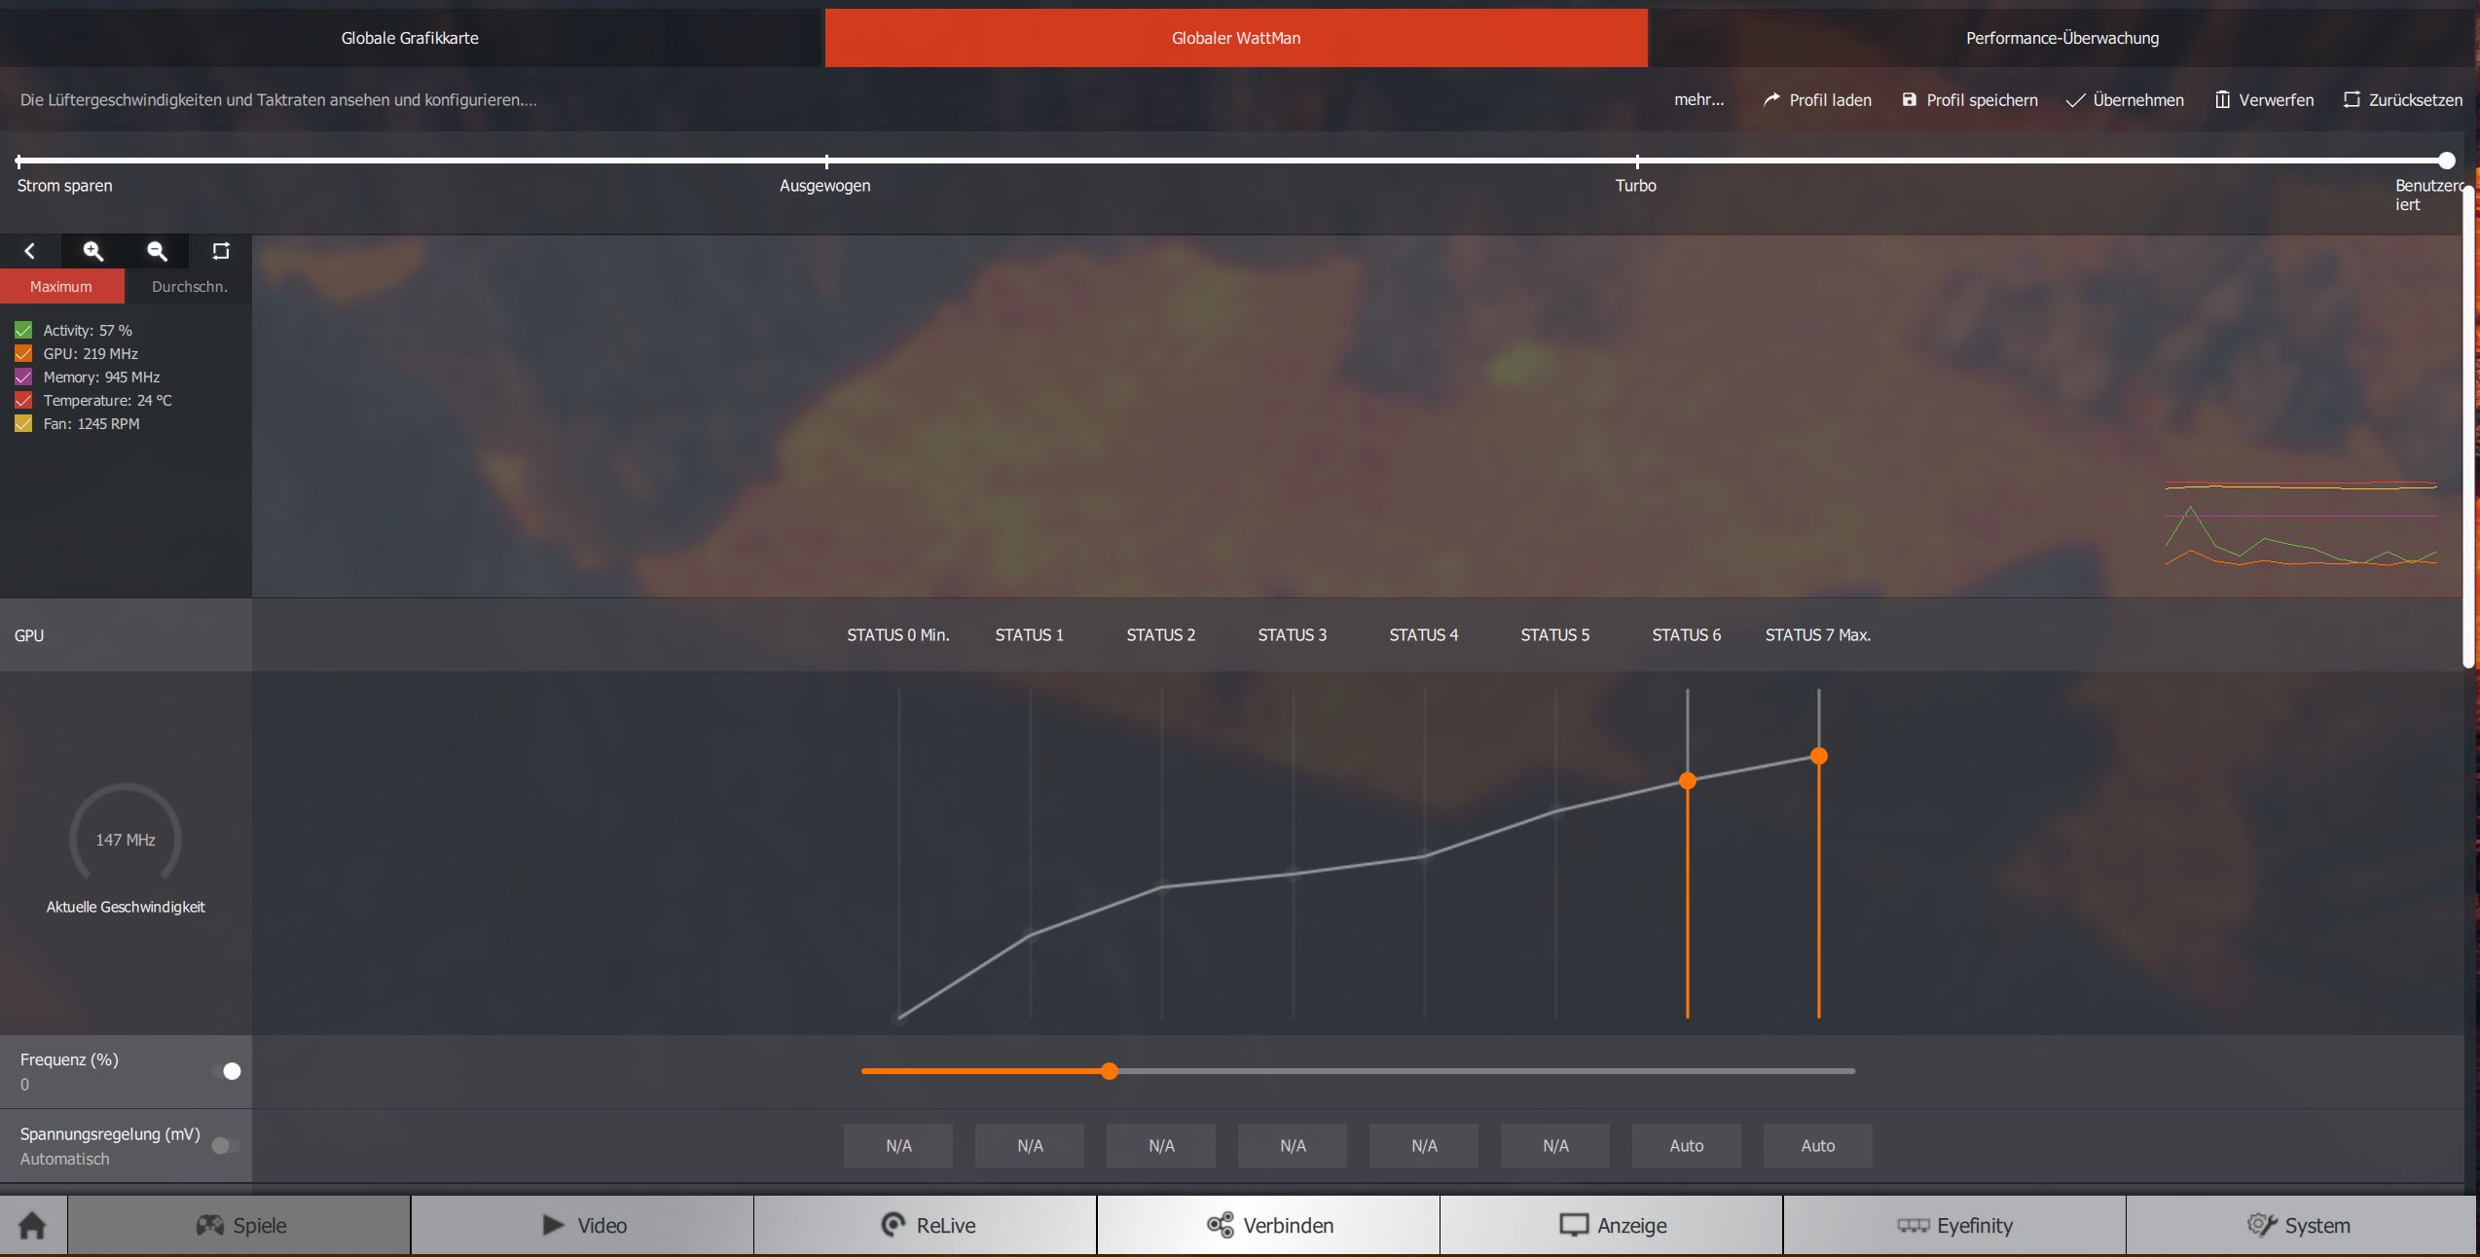Viewport: 2480px width, 1257px height.
Task: Disable the Frequenz (%) toggle switch
Action: 227,1071
